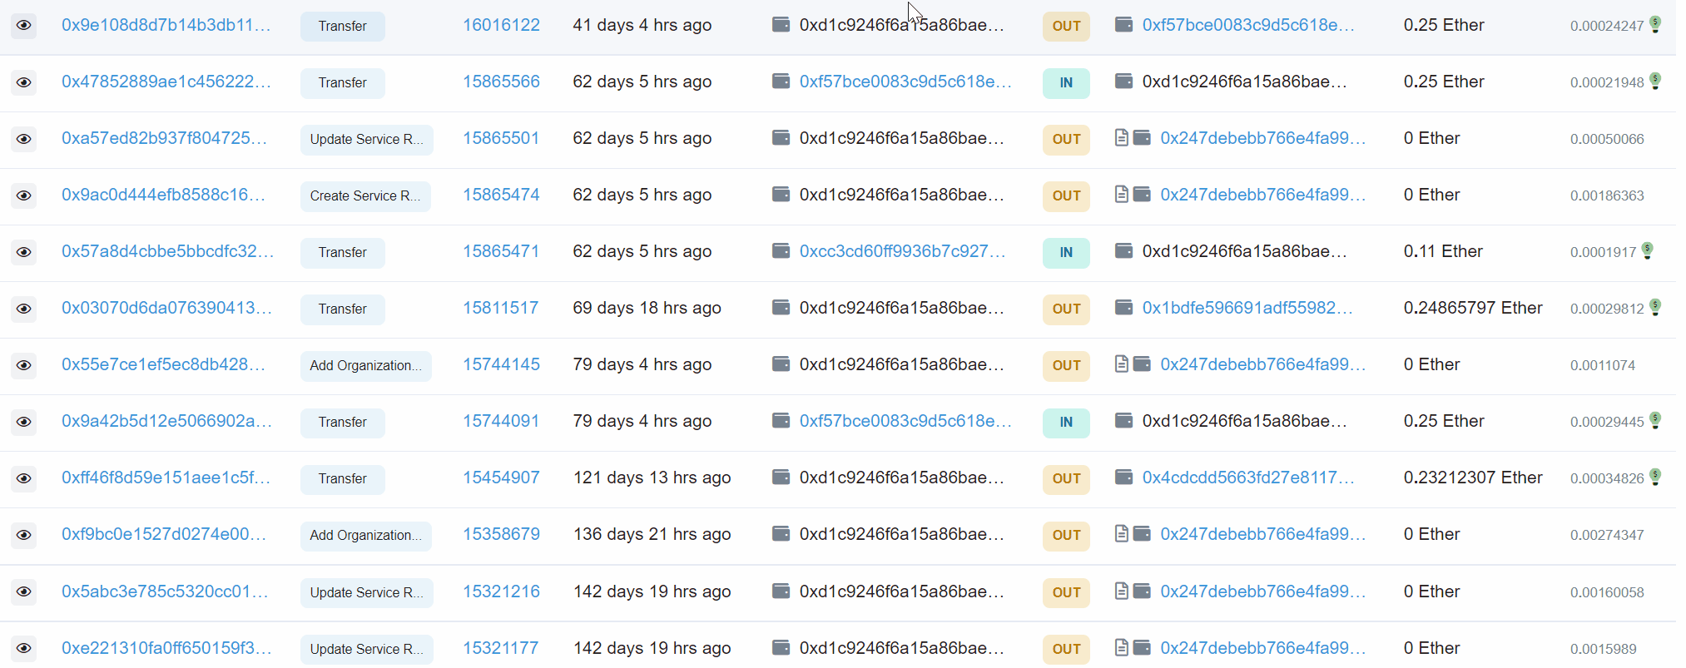Open block 15811517
1686x668 pixels.
pyautogui.click(x=500, y=308)
